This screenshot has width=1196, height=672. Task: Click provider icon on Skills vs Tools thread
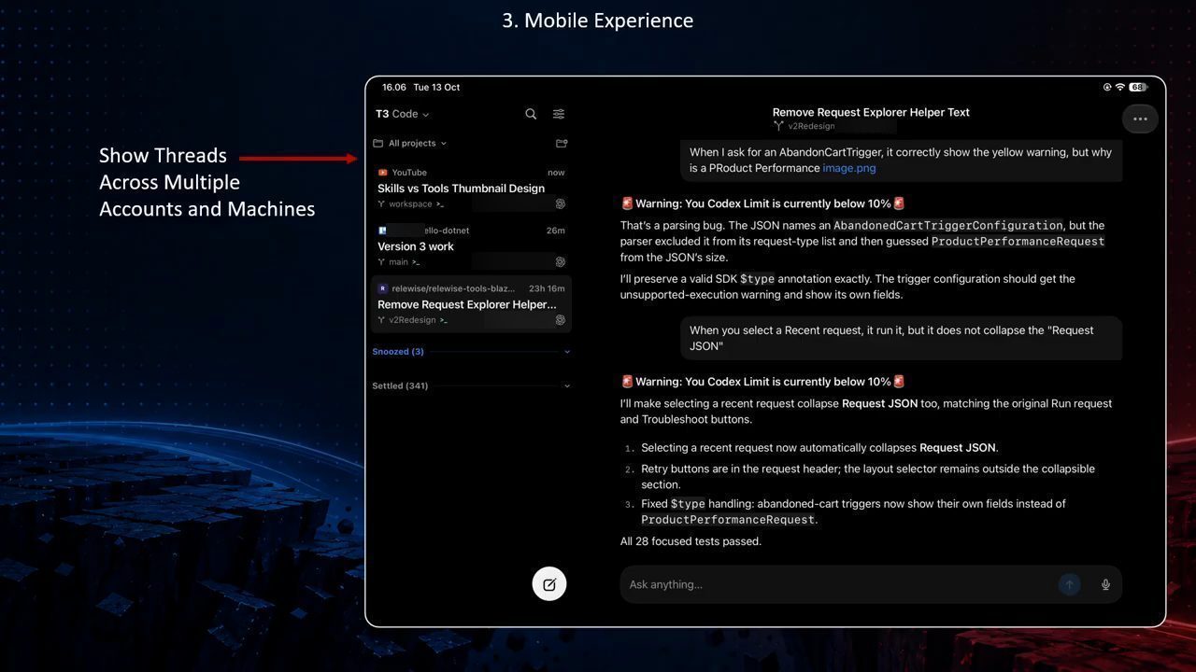[x=560, y=203]
